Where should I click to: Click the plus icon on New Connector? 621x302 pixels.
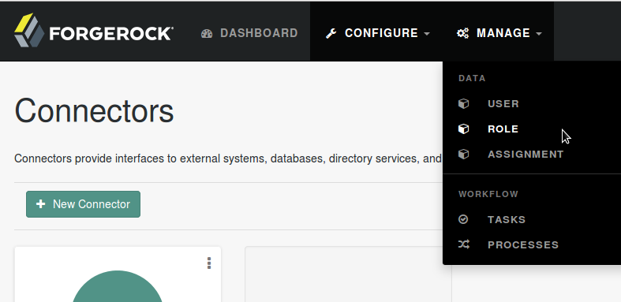click(x=40, y=204)
